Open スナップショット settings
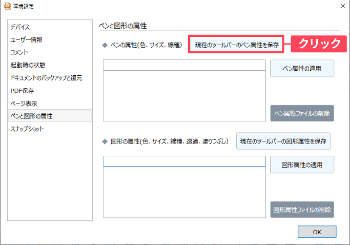 click(27, 129)
